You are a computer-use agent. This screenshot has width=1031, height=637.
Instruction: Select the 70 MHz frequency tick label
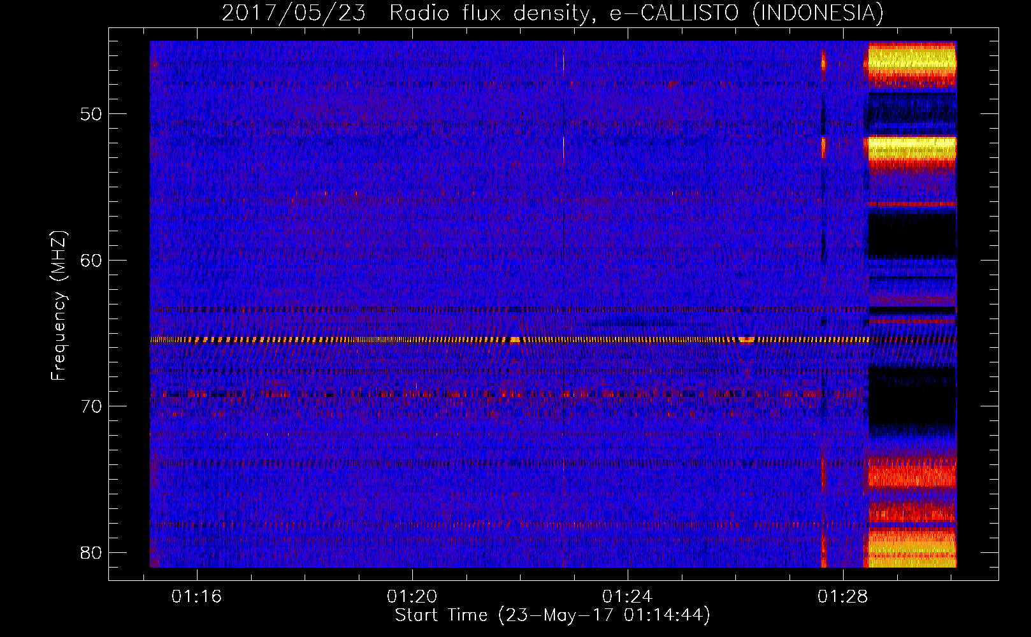tap(91, 406)
